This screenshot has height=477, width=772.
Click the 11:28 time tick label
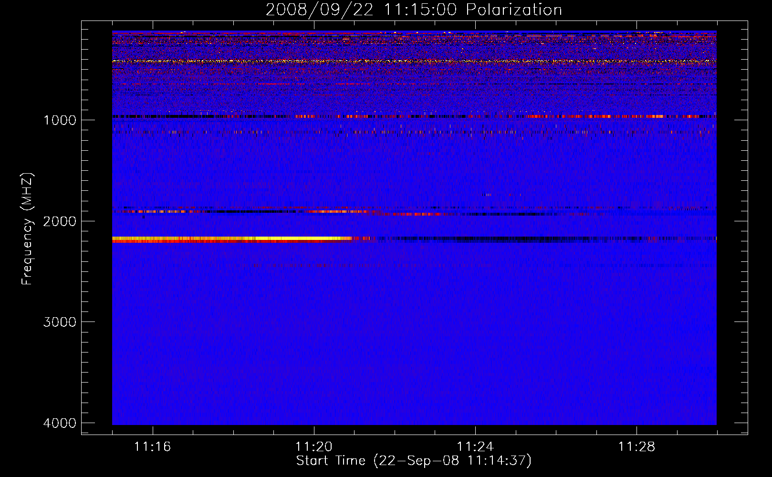pos(636,447)
